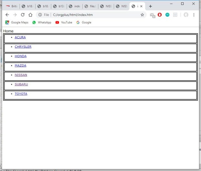Screen dimensions: 201x171
Task: Maximize the browser window
Action: point(182,4)
